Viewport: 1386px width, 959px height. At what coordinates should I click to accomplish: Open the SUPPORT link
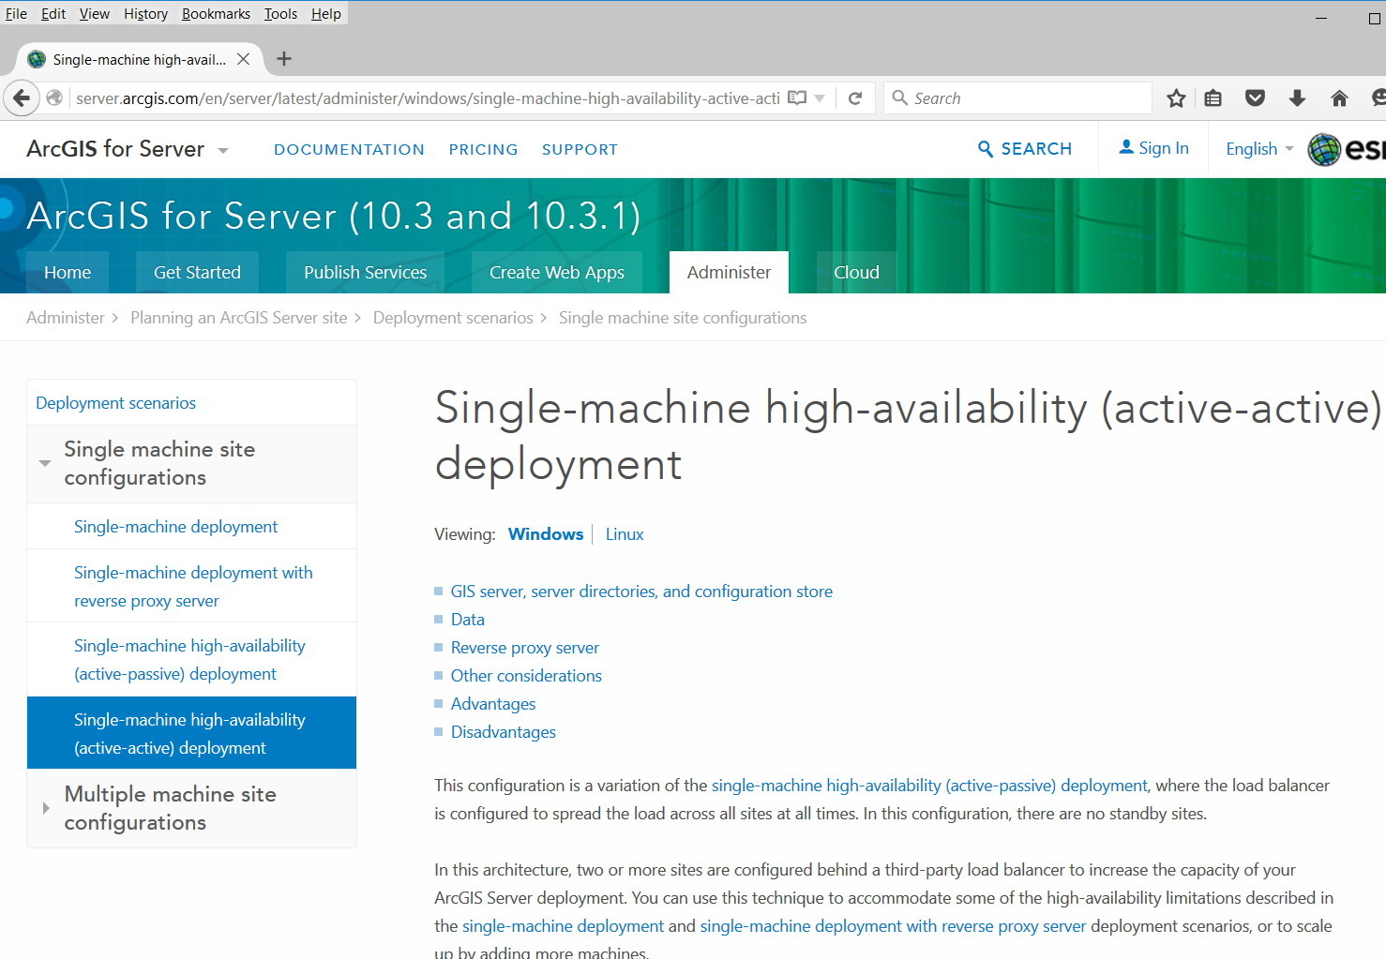click(x=580, y=149)
